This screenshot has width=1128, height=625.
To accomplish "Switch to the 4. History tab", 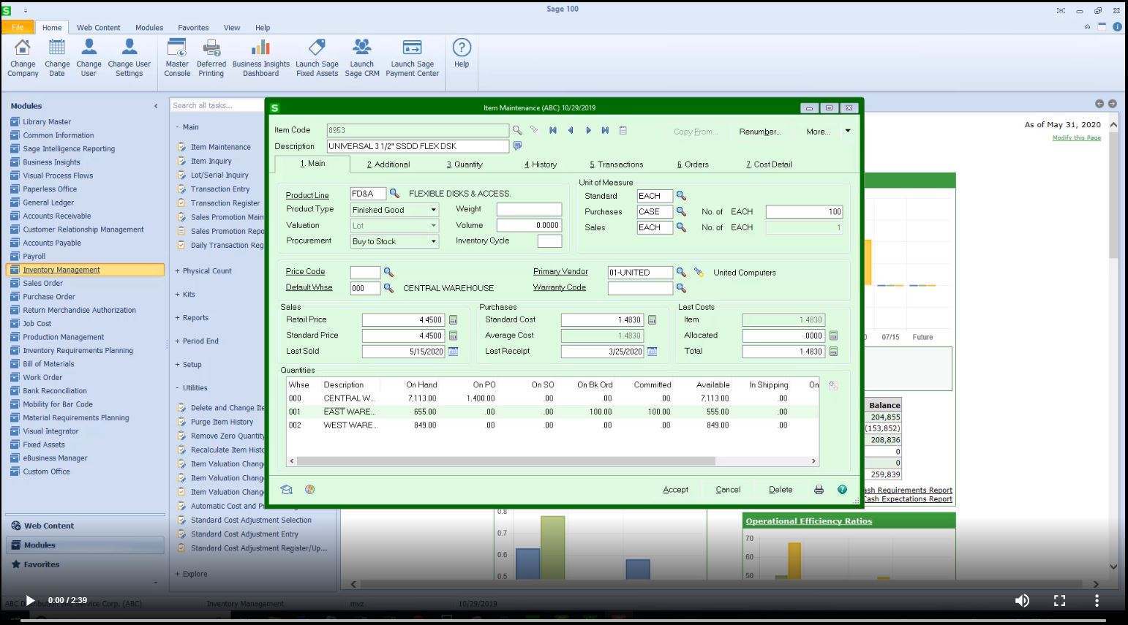I will tap(541, 164).
